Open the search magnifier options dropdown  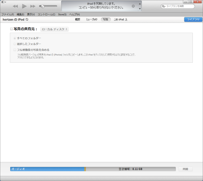pos(164,6)
